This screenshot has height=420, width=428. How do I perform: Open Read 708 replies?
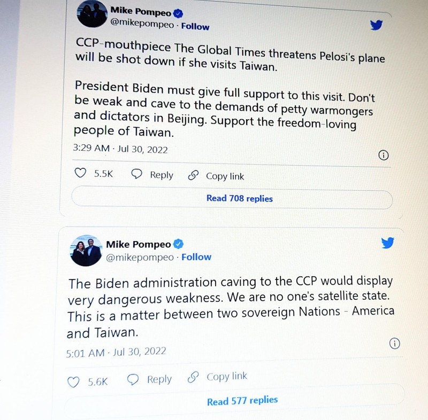[x=239, y=198]
